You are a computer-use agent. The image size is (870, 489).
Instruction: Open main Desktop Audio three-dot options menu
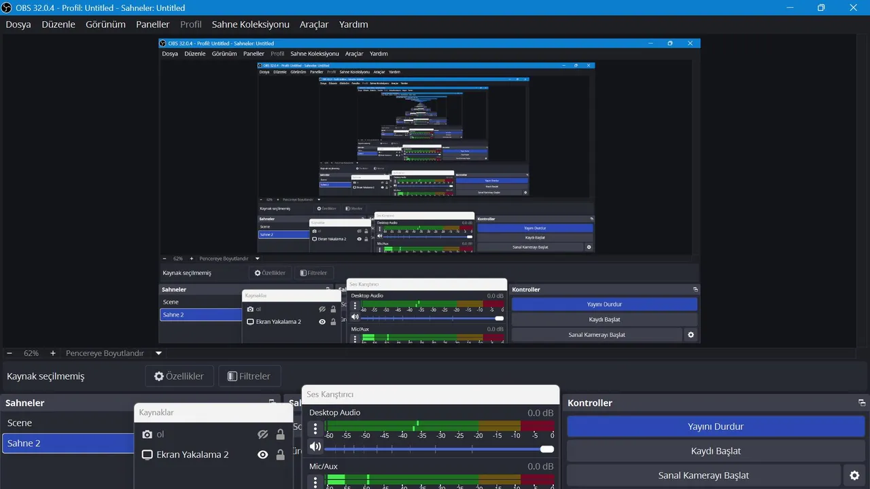pos(315,429)
